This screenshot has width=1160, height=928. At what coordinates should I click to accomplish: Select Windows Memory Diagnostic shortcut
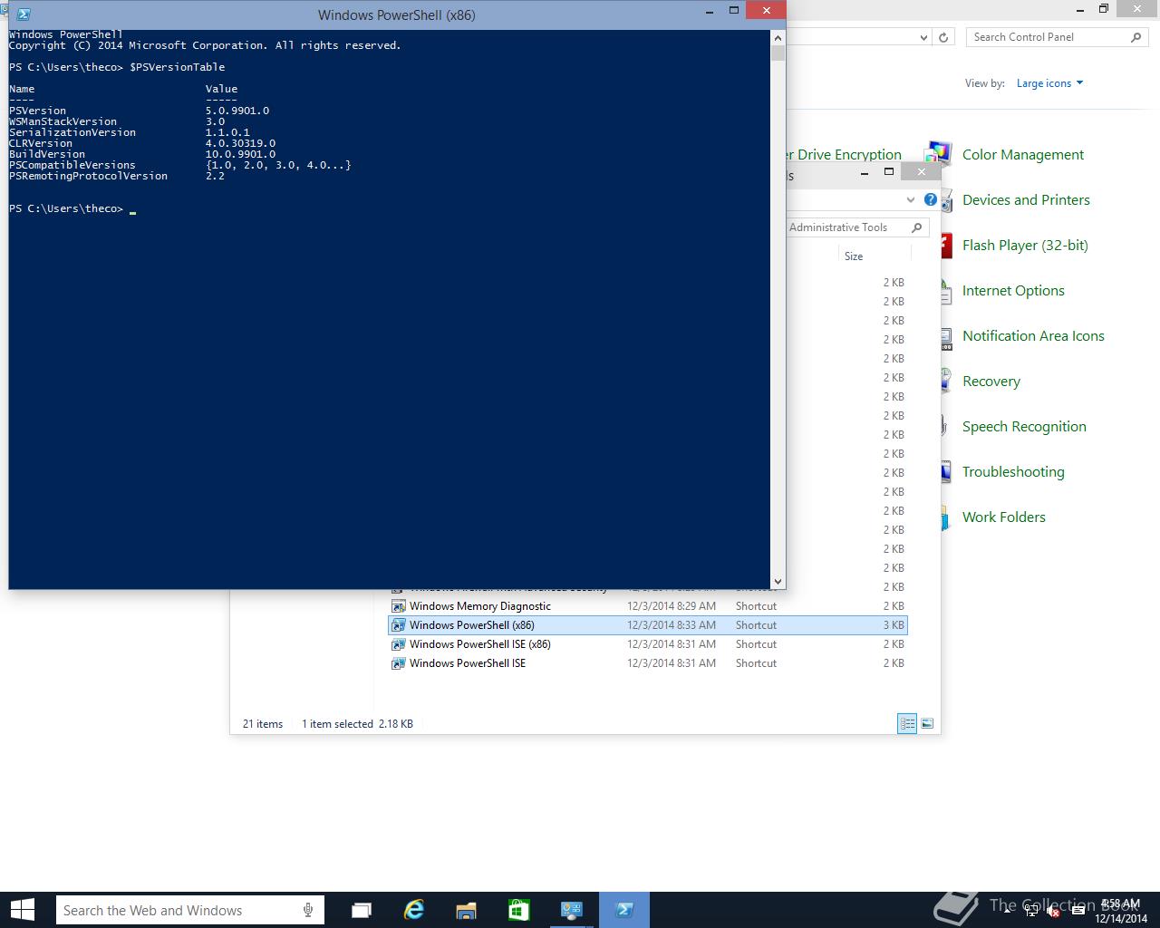(x=648, y=606)
